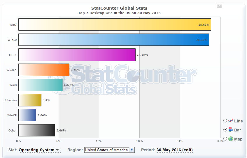247x158 pixels.
Task: Select the Bar radio button
Action: (x=225, y=130)
